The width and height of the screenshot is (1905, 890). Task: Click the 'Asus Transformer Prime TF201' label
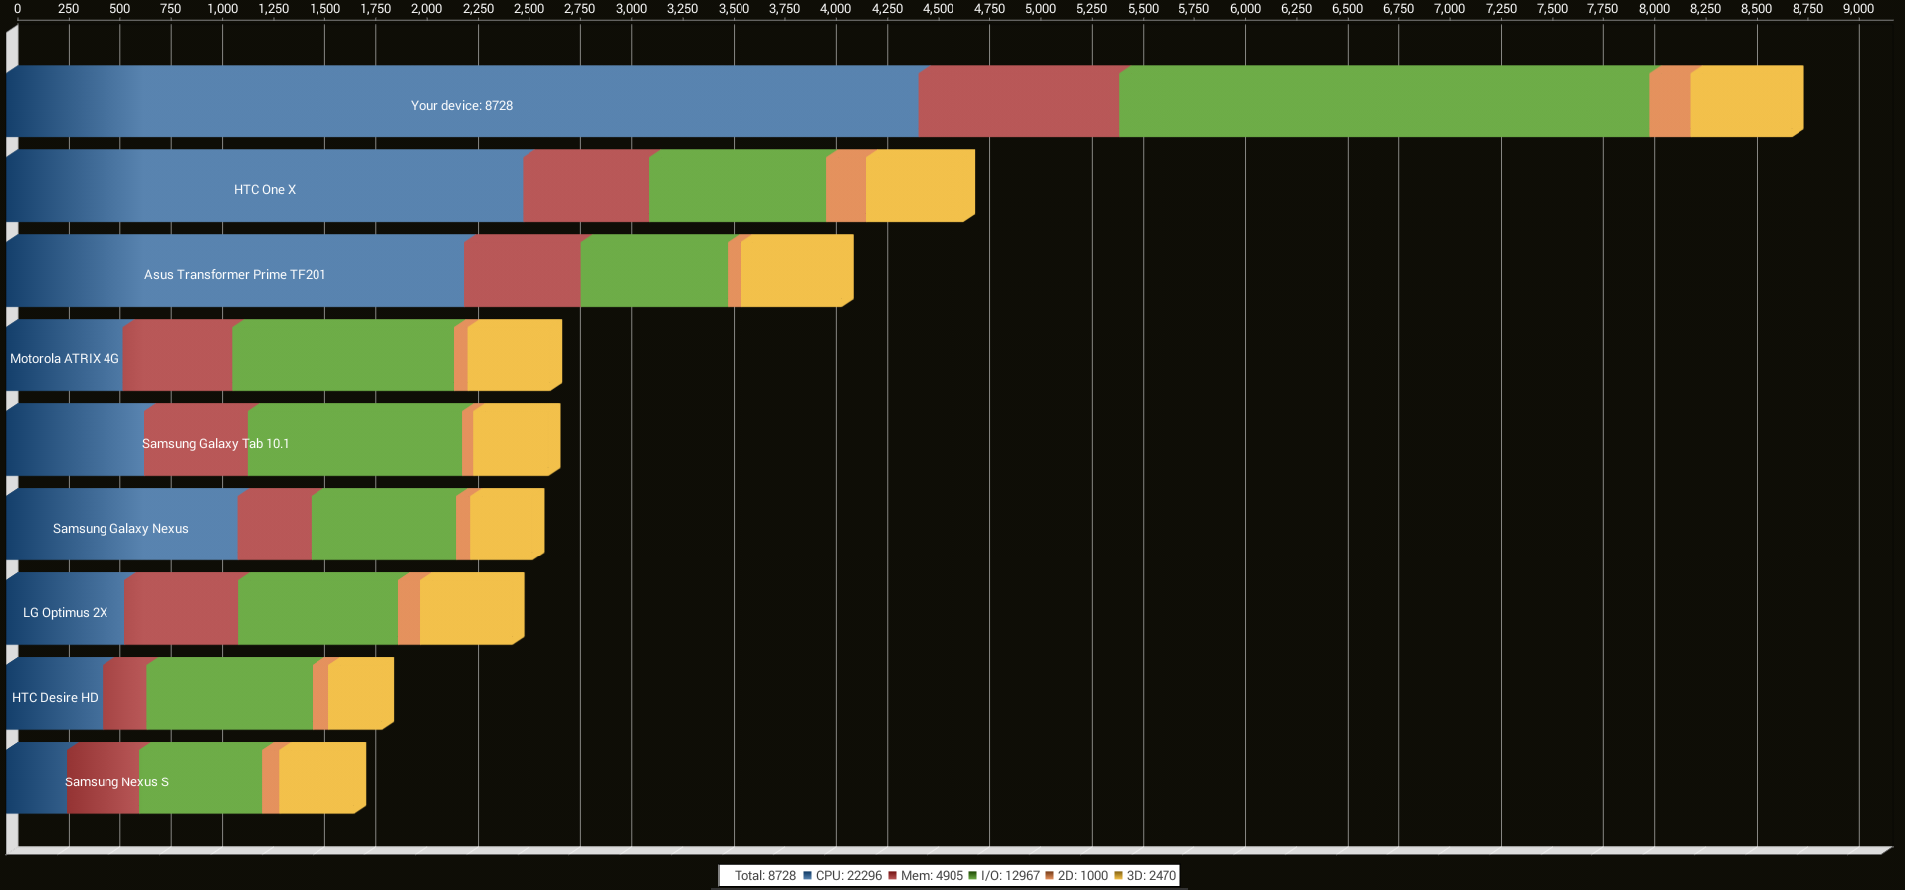coord(235,274)
